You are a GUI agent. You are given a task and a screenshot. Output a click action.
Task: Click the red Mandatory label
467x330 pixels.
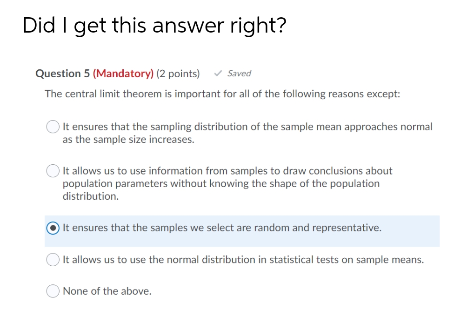[x=123, y=73]
